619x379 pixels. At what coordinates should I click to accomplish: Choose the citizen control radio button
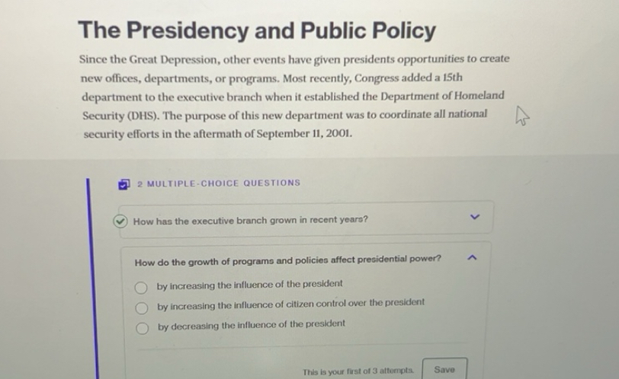142,308
